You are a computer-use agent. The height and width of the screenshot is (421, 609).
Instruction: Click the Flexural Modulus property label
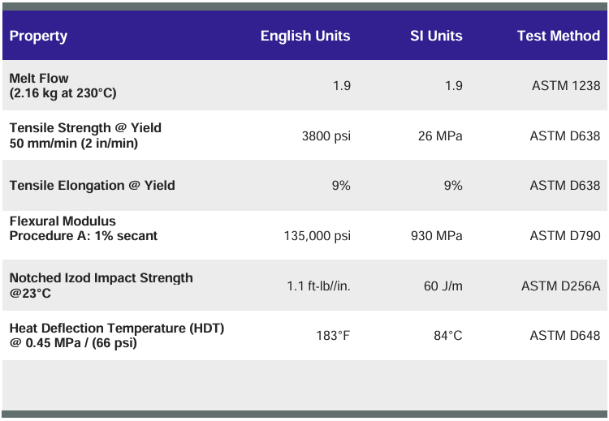[x=63, y=221]
